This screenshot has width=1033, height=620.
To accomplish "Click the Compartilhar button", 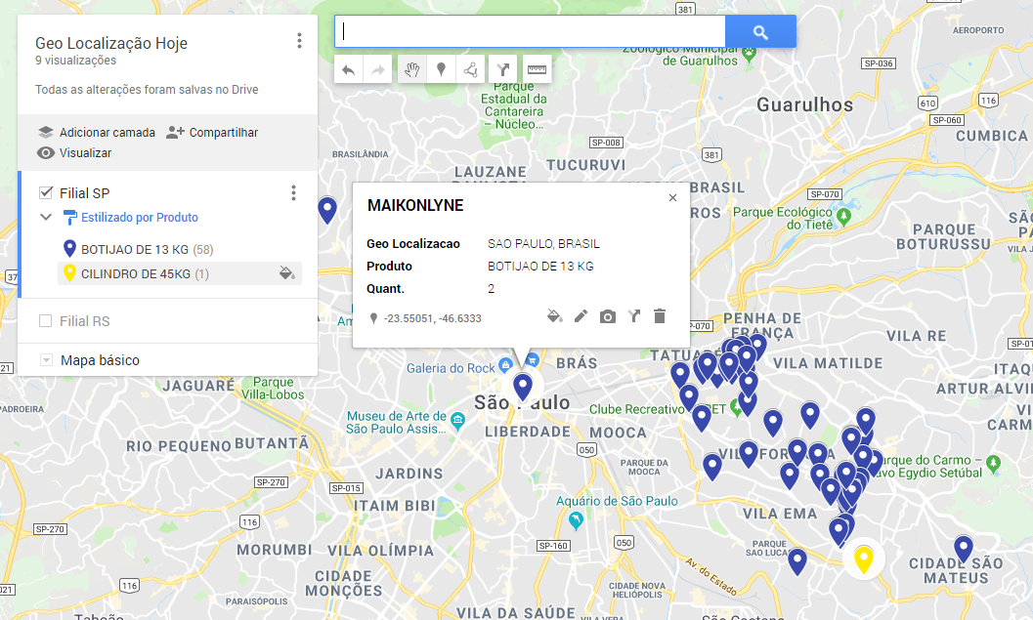I will (x=212, y=133).
